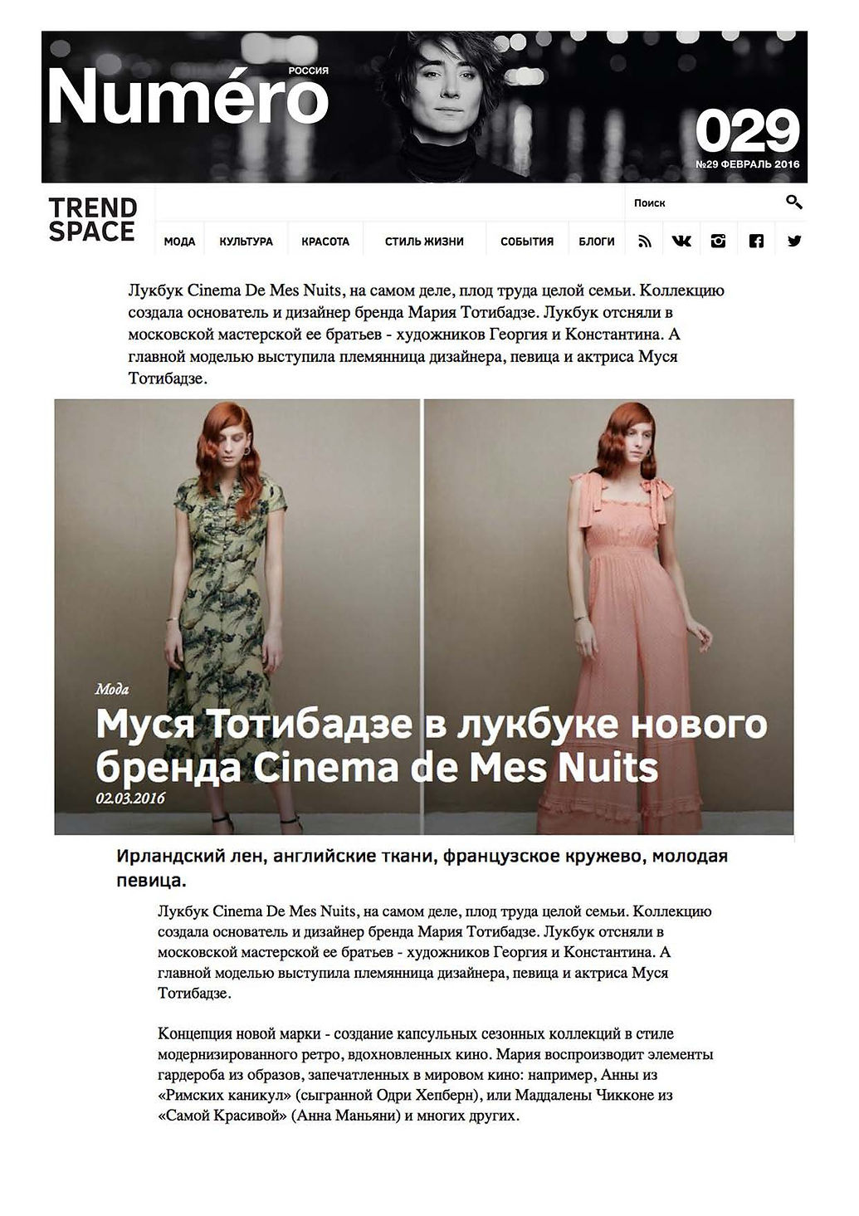
Task: Open the Instagram icon
Action: (718, 242)
